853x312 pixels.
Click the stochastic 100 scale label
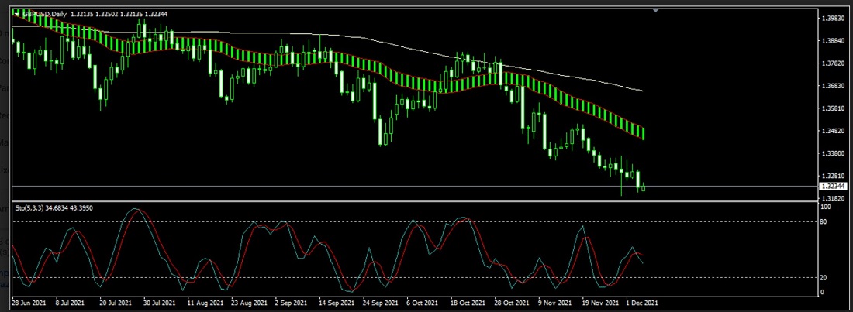(x=826, y=207)
